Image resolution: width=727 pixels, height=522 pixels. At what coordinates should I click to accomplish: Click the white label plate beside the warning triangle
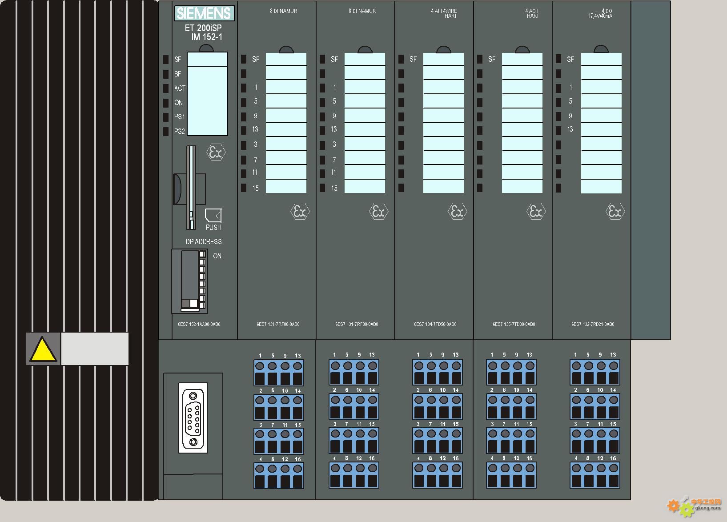[95, 349]
